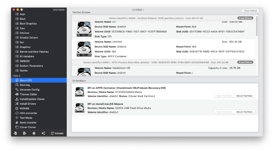Click the HEX converter refresh icon

coord(17,113)
